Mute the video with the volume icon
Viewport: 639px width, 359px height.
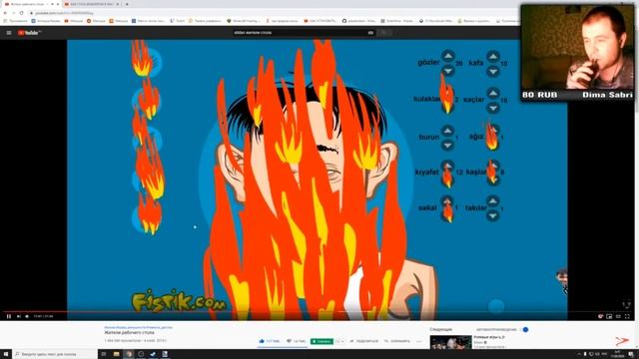(x=27, y=316)
